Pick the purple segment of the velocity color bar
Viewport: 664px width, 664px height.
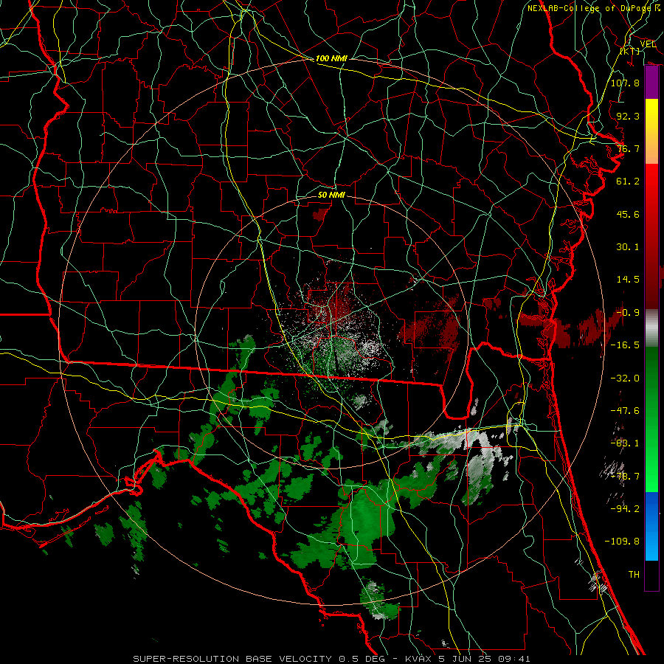click(651, 82)
